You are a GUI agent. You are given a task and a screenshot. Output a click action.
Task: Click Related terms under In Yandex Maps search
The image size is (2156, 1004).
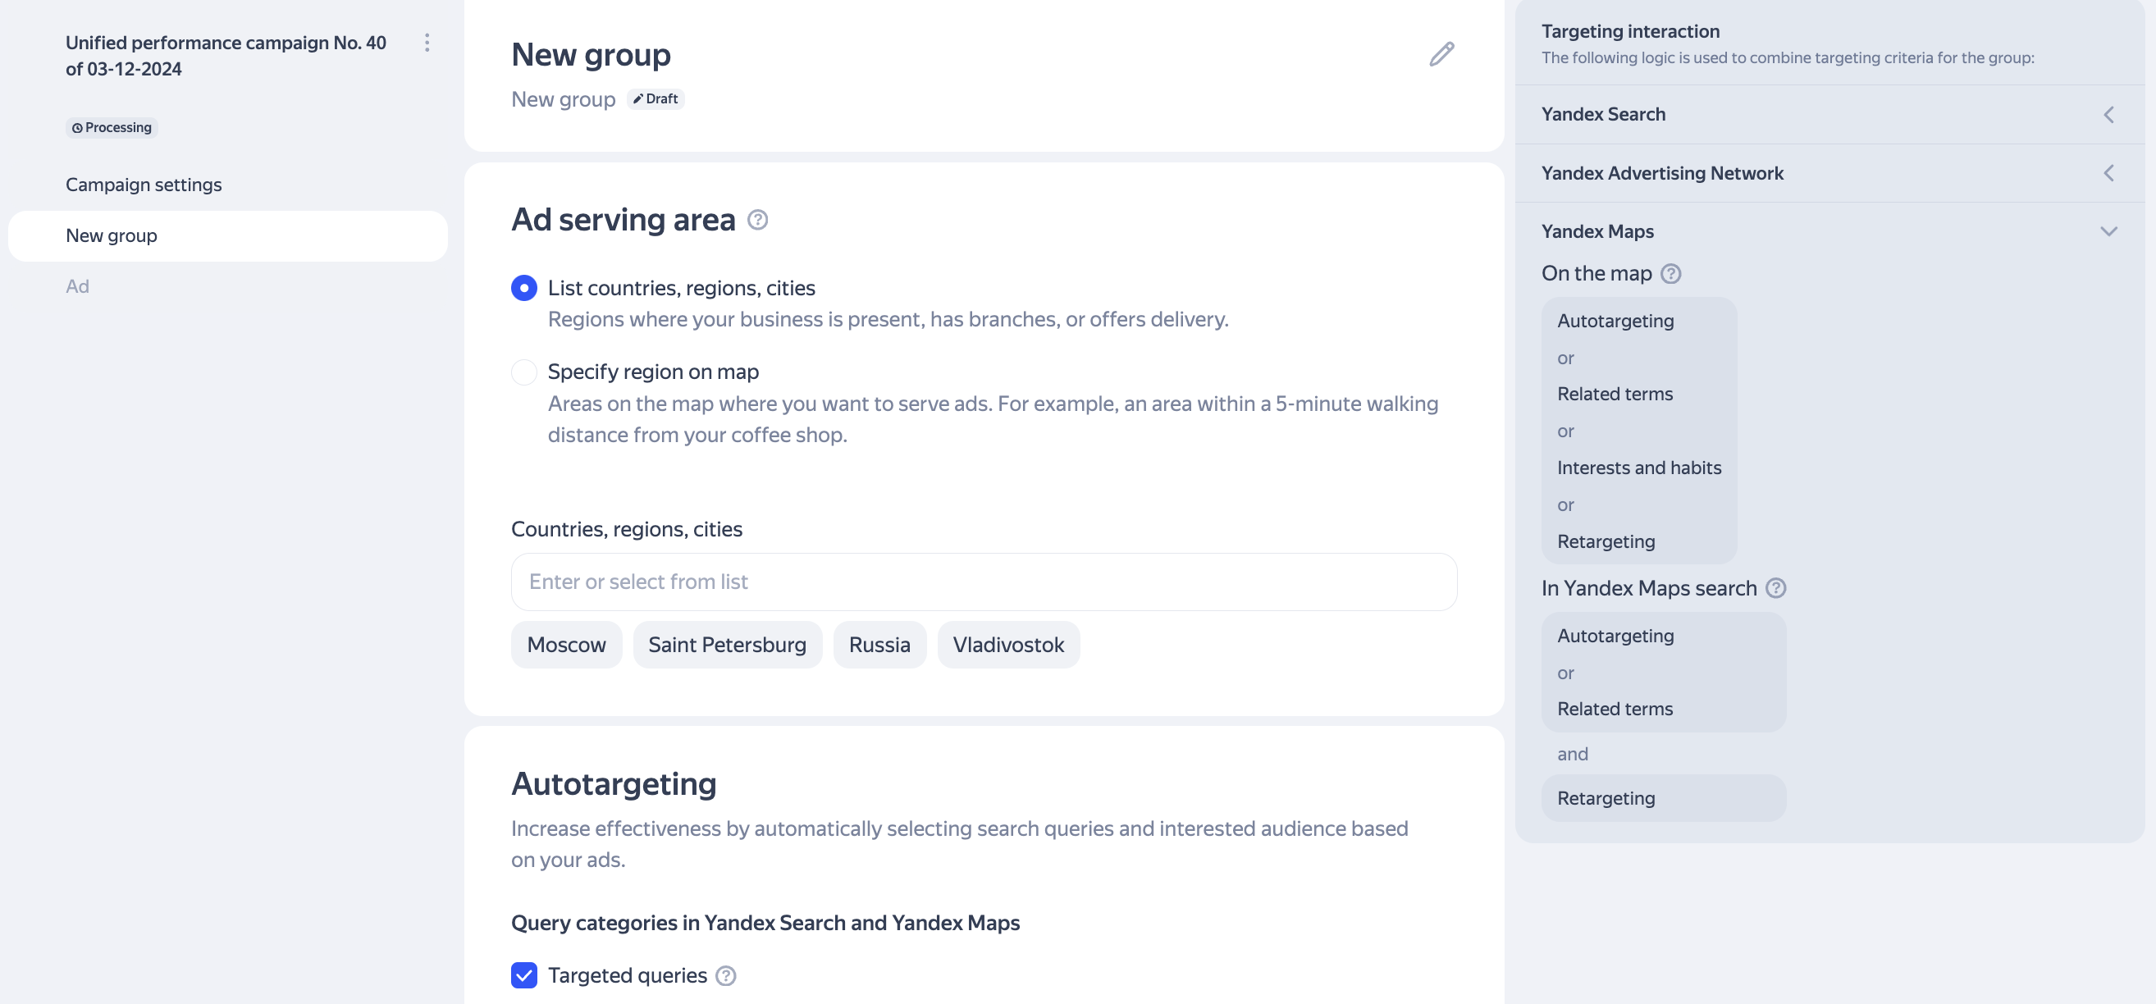point(1615,709)
